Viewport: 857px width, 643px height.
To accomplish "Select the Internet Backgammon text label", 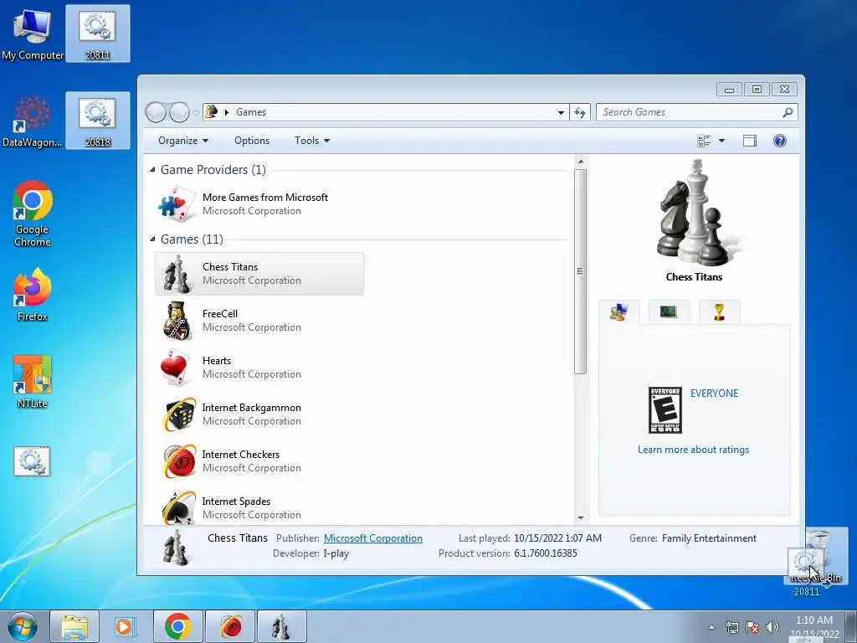I will [x=251, y=408].
